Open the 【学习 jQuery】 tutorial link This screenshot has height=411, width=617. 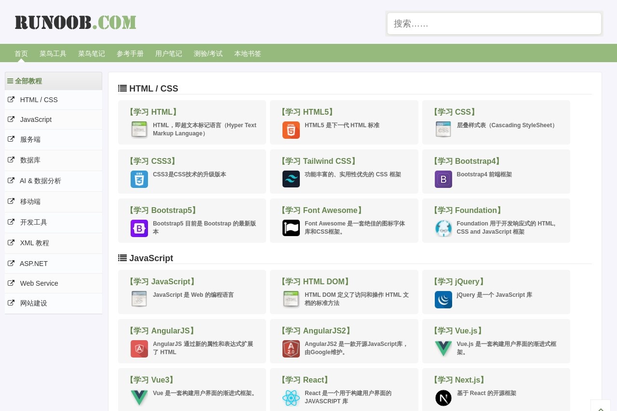tap(458, 281)
